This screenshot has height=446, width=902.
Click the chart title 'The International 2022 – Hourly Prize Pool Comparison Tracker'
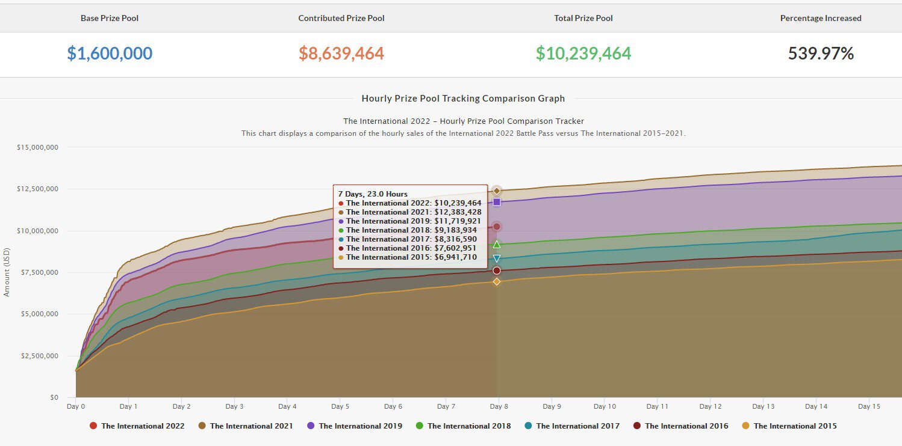click(x=464, y=121)
